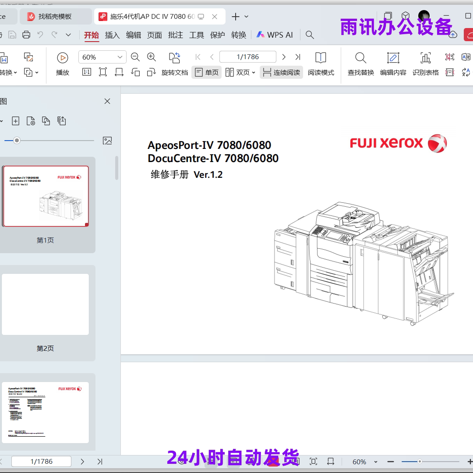
Task: Select the 第1页 cover page thumbnail
Action: (x=45, y=196)
